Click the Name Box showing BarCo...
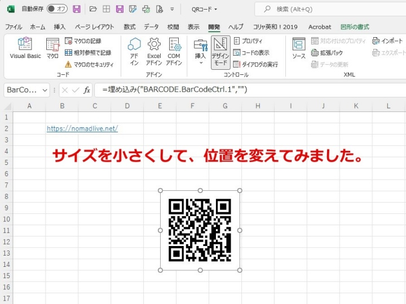 point(22,90)
